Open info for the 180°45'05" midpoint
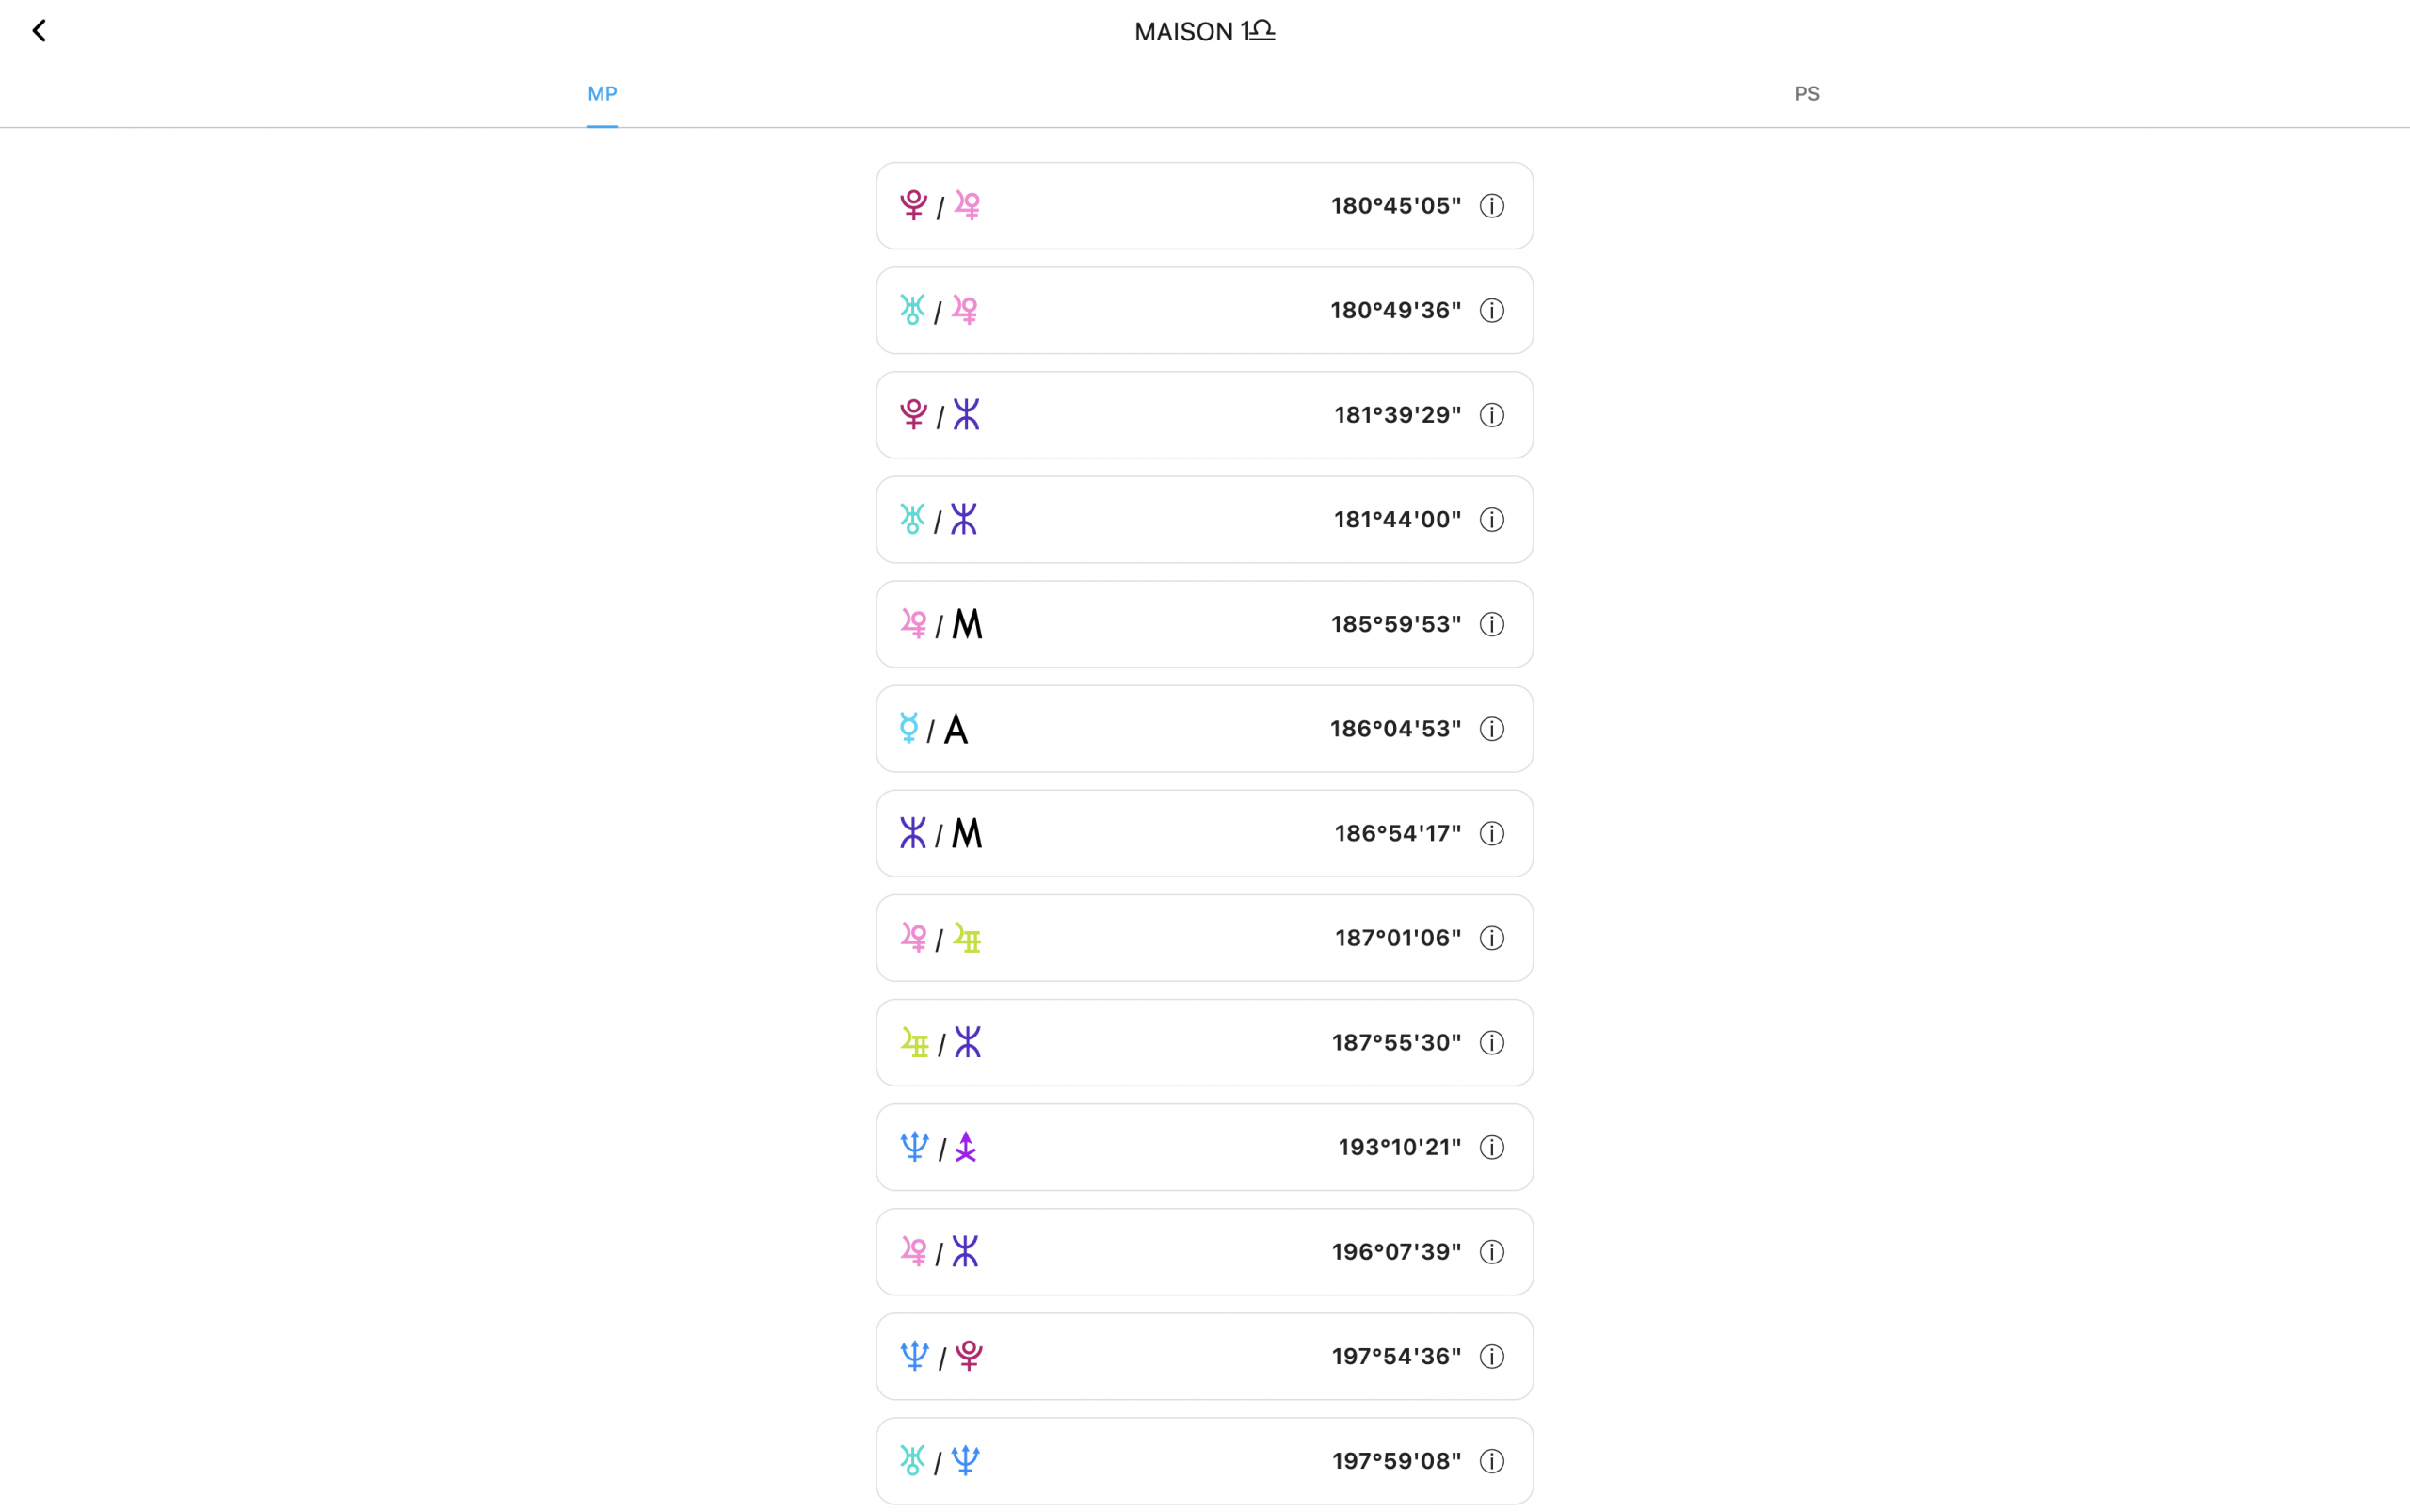 pyautogui.click(x=1491, y=206)
